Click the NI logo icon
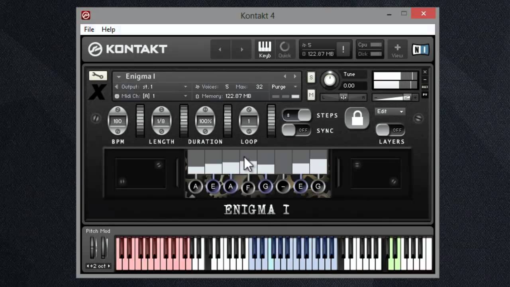This screenshot has width=510, height=287. [x=420, y=49]
